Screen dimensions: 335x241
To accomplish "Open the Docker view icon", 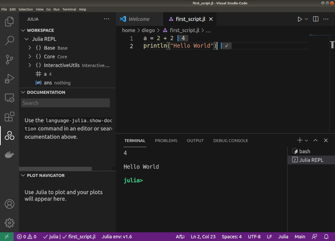I will (9, 154).
